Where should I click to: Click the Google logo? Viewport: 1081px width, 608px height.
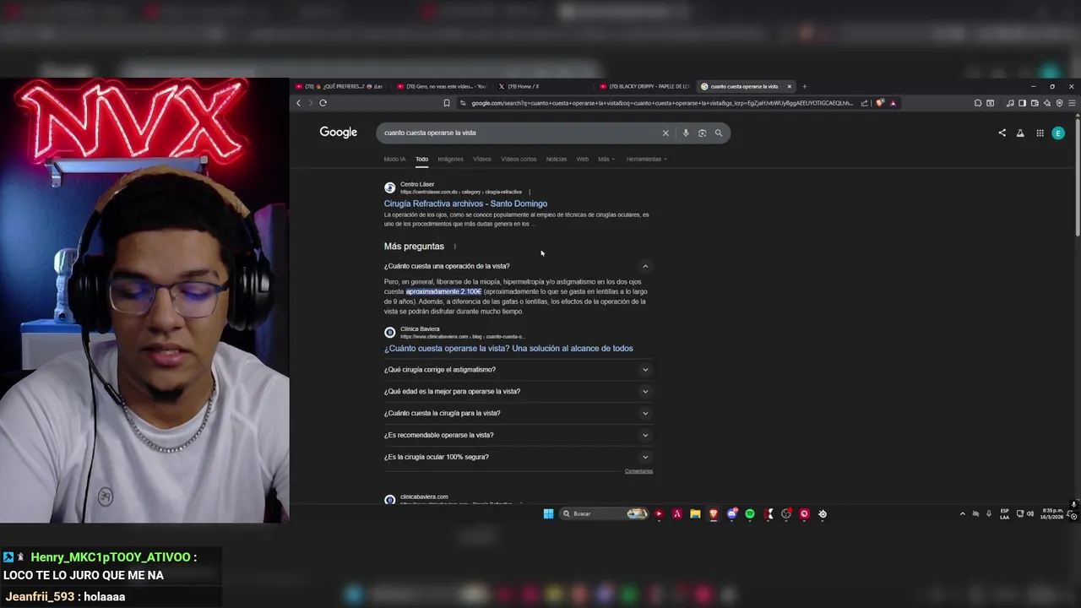point(339,133)
